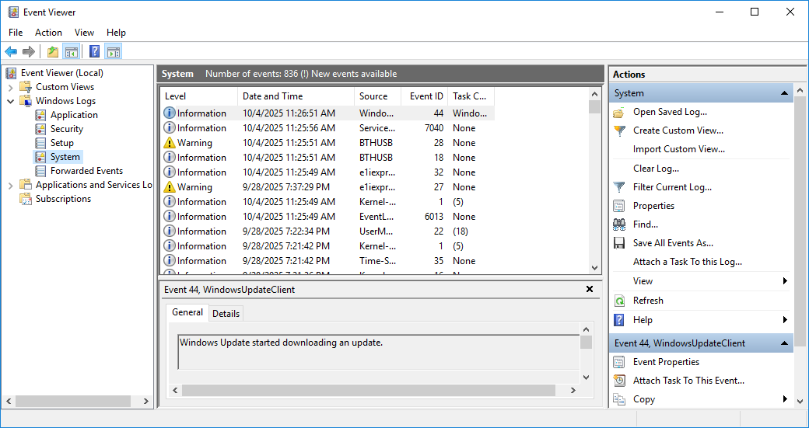Screen dimensions: 809x428
Task: Switch to the Details tab
Action: coord(226,313)
